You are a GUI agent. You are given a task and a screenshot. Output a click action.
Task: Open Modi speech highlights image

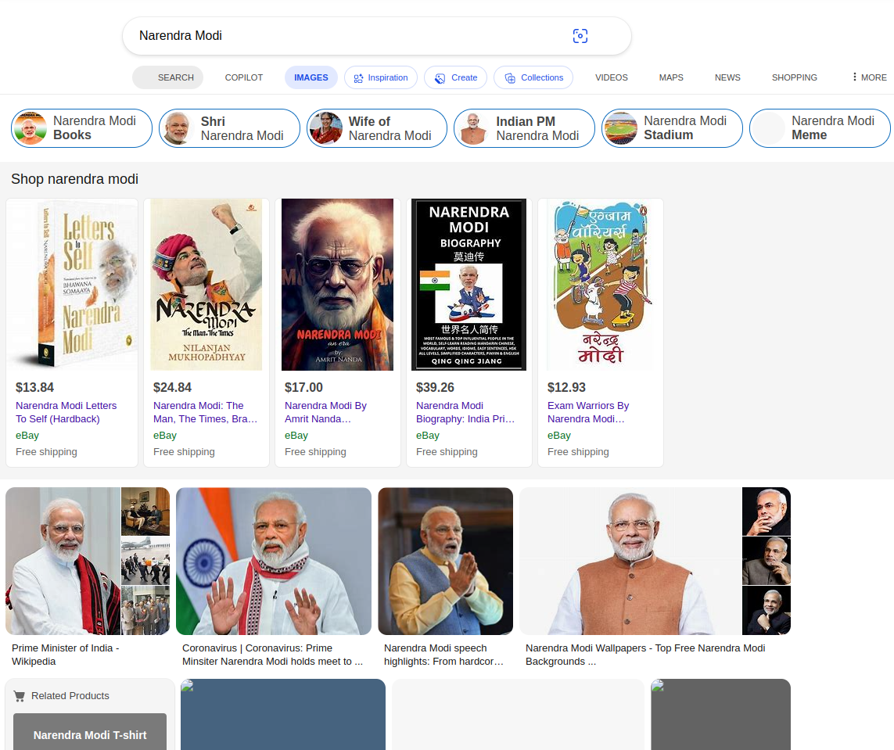pos(445,561)
